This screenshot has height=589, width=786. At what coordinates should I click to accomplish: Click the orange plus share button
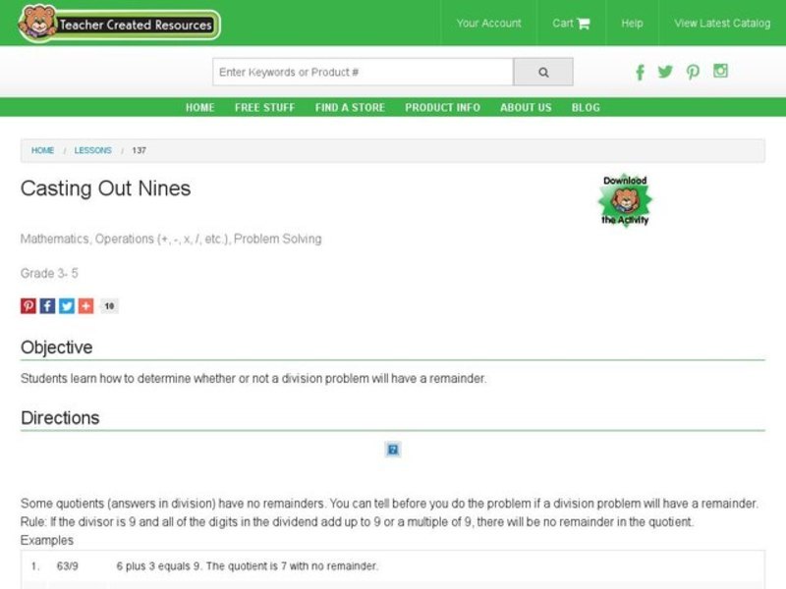click(85, 305)
